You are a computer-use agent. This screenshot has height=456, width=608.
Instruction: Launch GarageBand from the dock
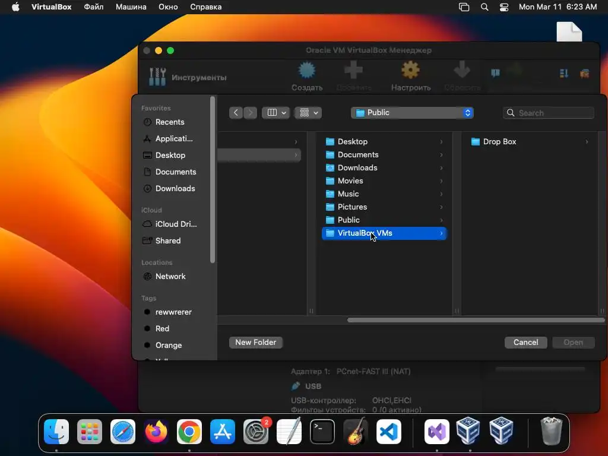tap(356, 431)
